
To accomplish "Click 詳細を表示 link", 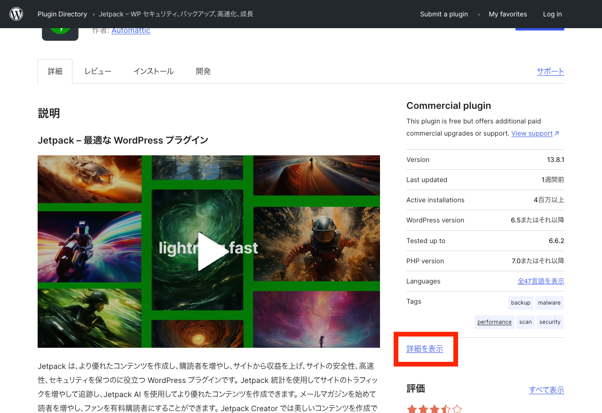I will (425, 349).
